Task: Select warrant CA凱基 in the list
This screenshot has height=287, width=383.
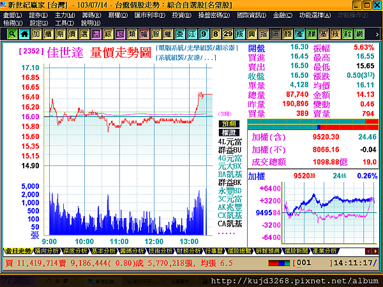Action: tap(230, 224)
